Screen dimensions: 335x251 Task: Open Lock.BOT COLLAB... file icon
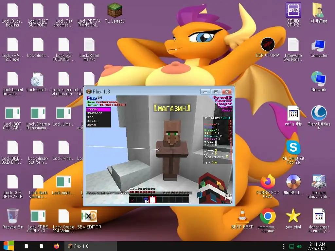tap(12, 113)
